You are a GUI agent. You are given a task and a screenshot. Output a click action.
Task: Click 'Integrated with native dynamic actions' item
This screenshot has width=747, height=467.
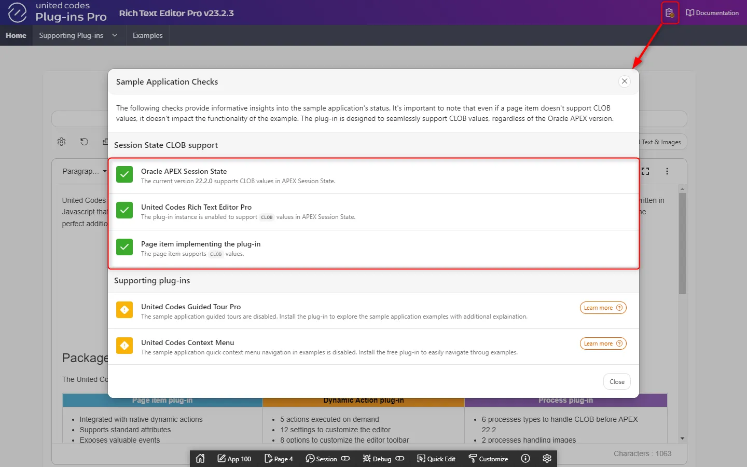click(x=141, y=419)
